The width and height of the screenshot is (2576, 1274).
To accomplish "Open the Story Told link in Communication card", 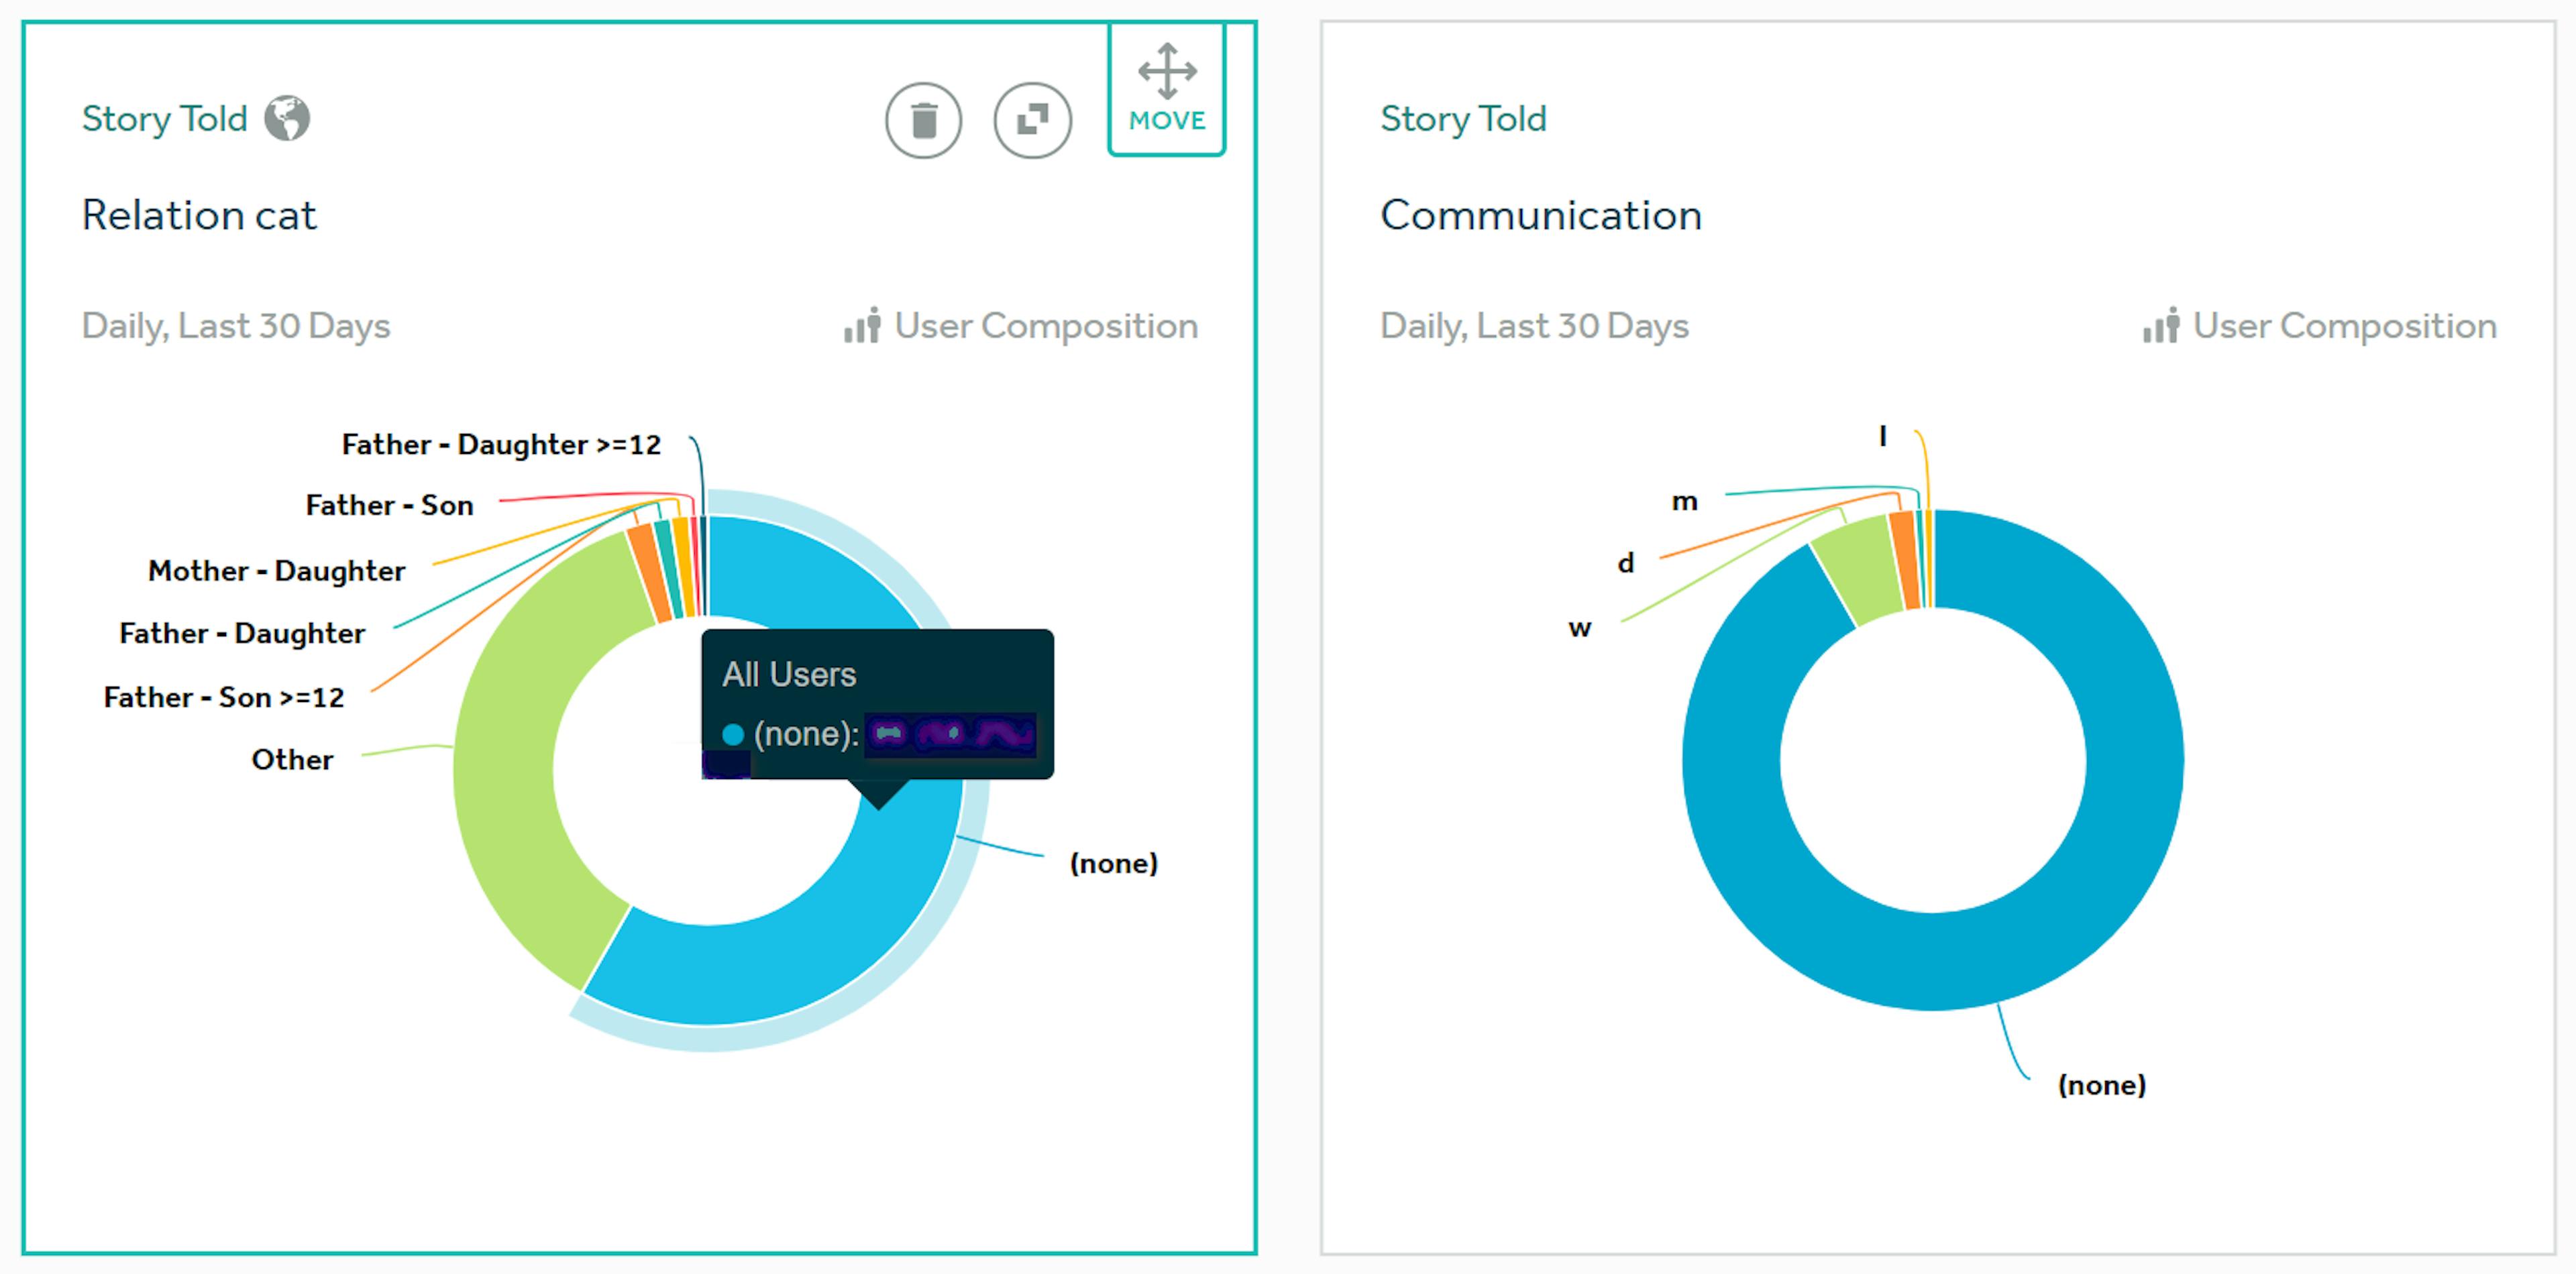I will [1463, 119].
